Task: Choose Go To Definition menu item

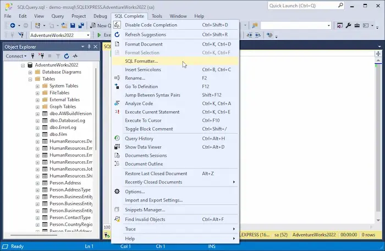Action: click(x=175, y=86)
